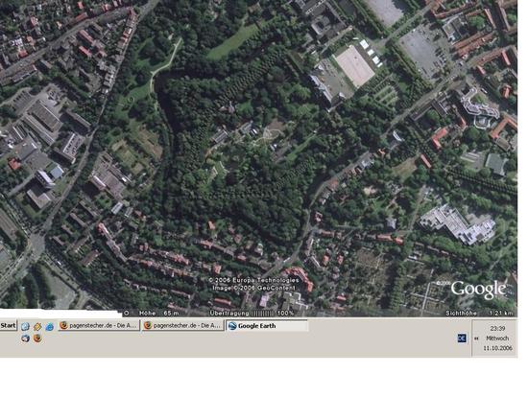The height and width of the screenshot is (396, 528).
Task: Click the clock showing 23:39
Action: [497, 328]
